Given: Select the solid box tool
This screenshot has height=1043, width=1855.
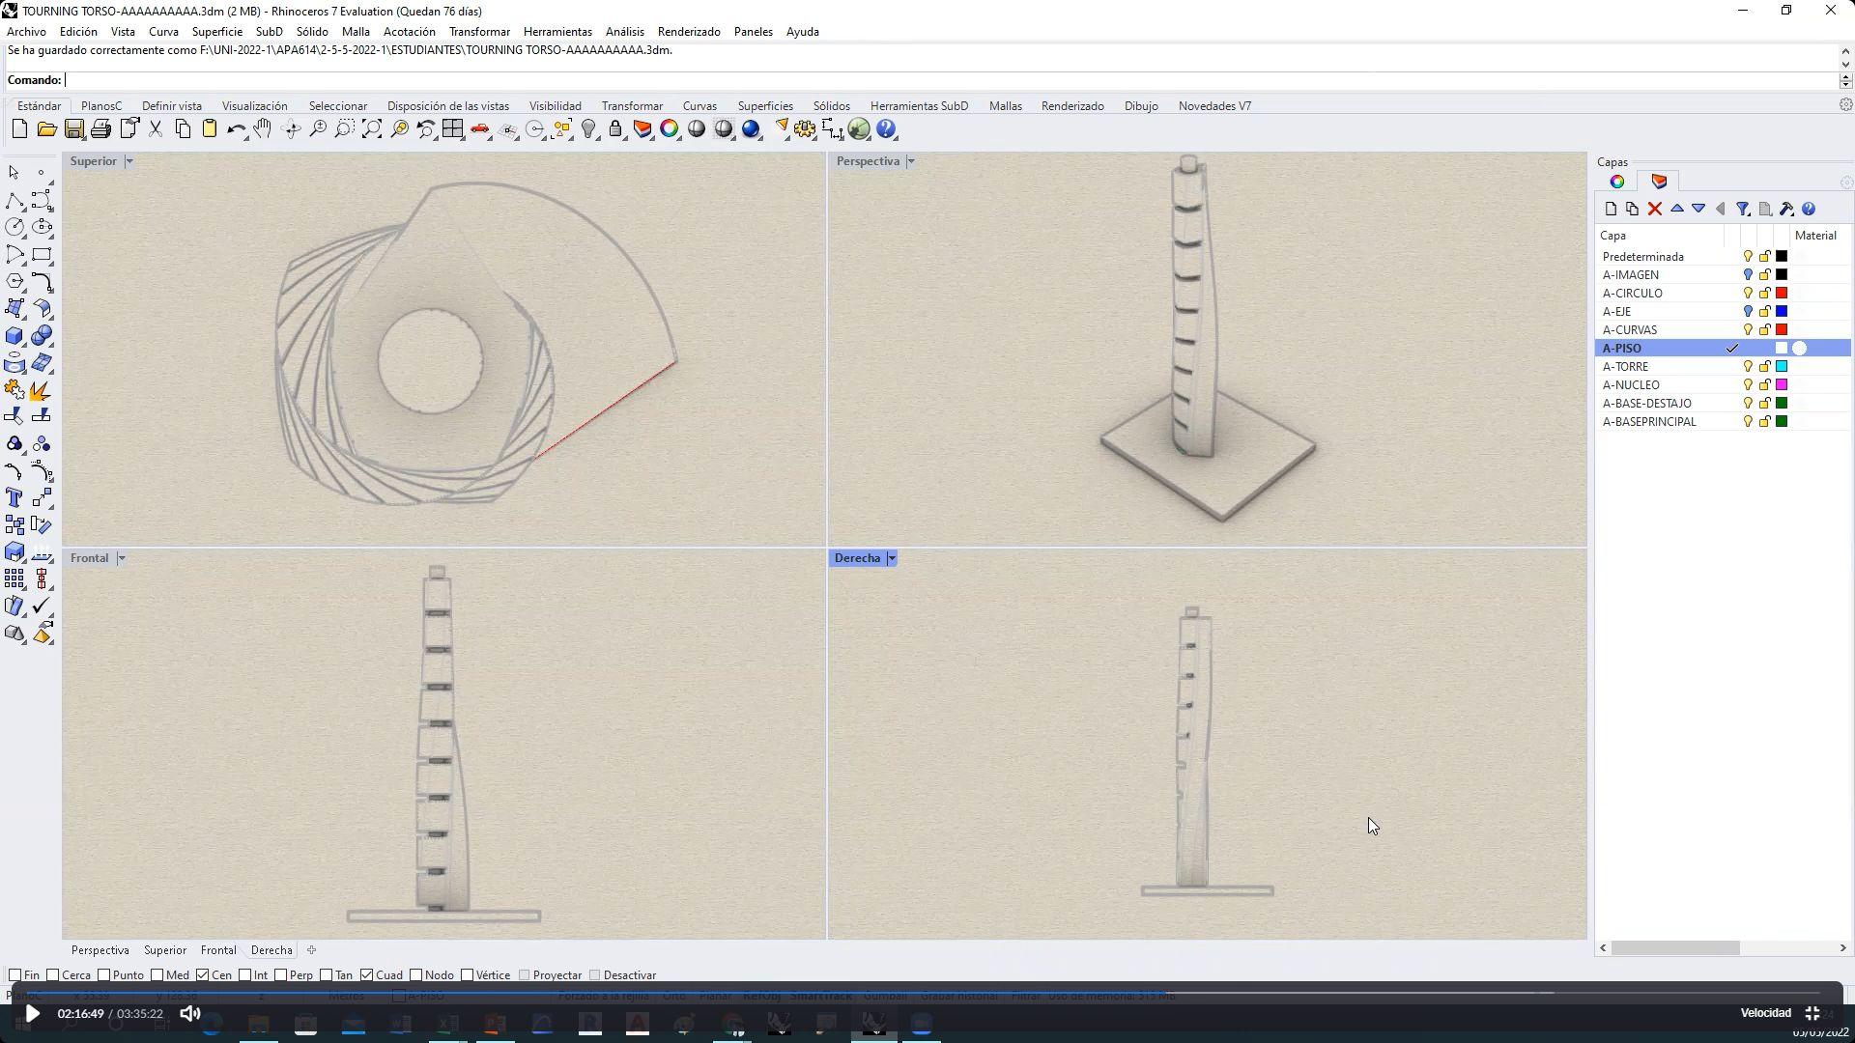Looking at the screenshot, I should tap(14, 336).
